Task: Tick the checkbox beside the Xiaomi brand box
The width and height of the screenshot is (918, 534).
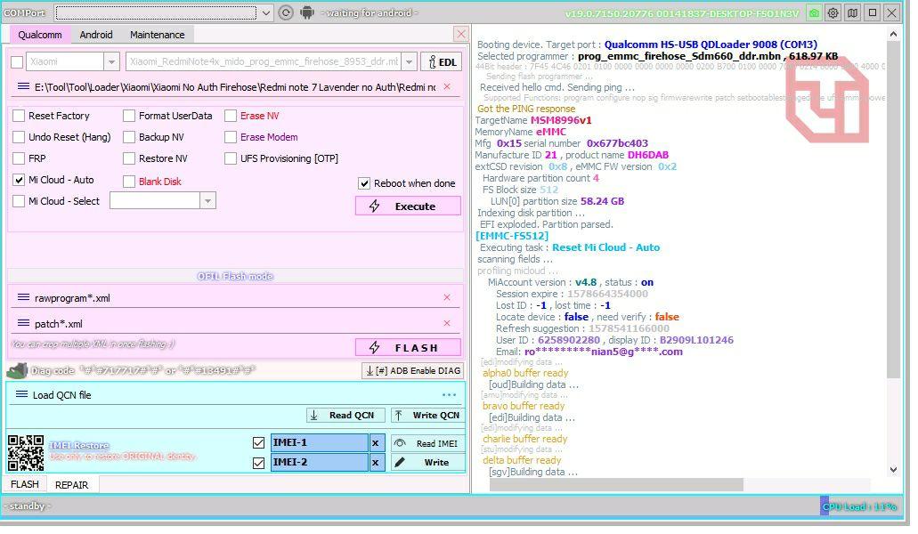Action: tap(18, 62)
